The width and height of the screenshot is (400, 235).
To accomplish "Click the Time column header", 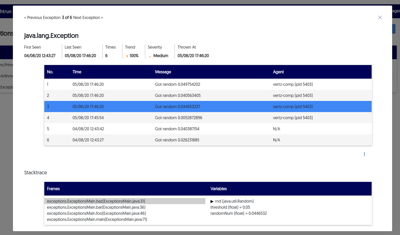I will (x=77, y=72).
